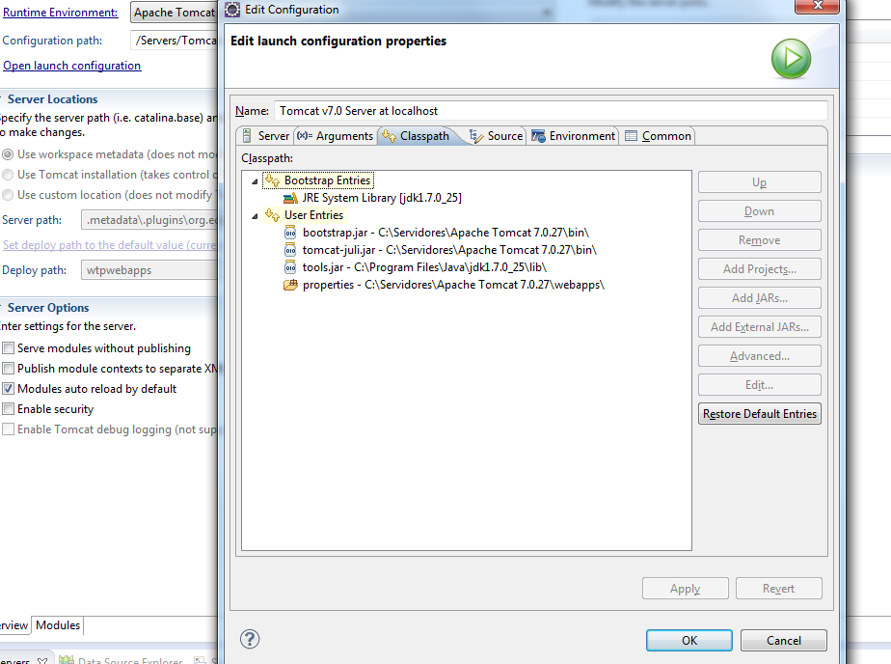Click the properties folder icon
891x664 pixels.
coord(290,285)
